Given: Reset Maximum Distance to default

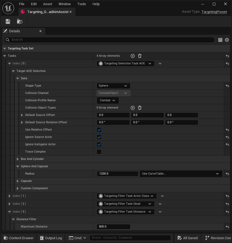Looking at the screenshot, I should pyautogui.click(x=227, y=227).
